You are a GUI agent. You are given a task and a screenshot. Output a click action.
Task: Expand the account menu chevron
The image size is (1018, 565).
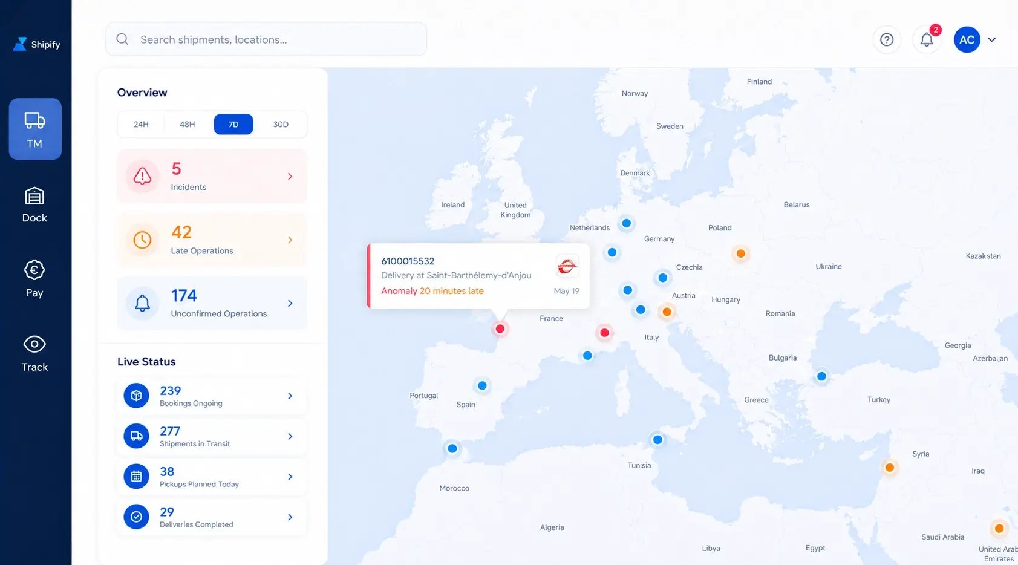tap(992, 40)
